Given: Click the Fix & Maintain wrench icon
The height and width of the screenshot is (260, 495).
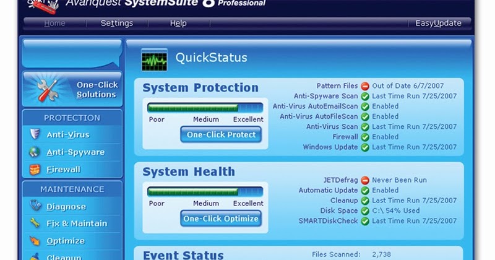Looking at the screenshot, I should [x=35, y=223].
